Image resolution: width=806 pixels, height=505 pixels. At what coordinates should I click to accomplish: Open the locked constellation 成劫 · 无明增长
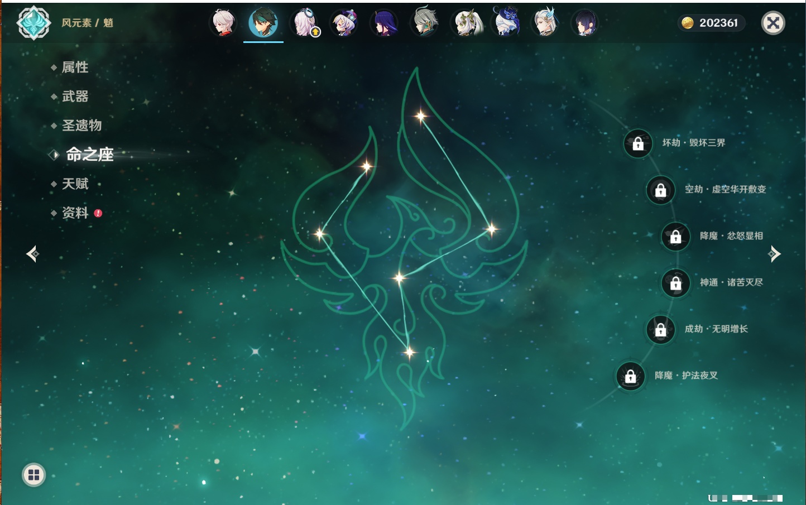tap(661, 329)
